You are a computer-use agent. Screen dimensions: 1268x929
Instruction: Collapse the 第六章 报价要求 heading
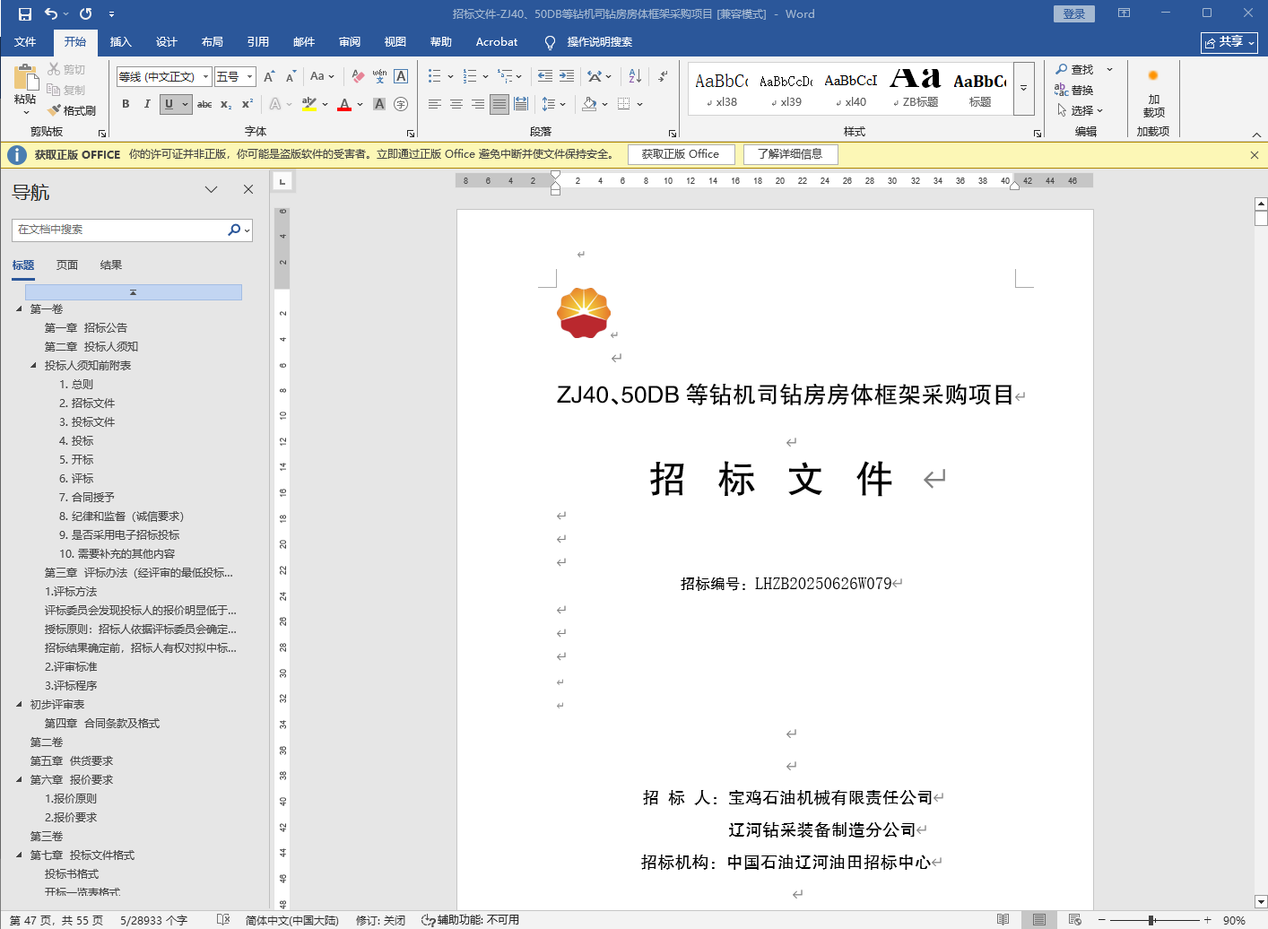19,779
